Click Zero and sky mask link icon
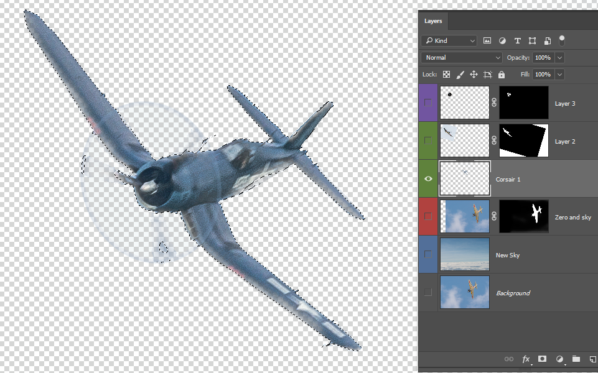The height and width of the screenshot is (373, 598). click(494, 216)
